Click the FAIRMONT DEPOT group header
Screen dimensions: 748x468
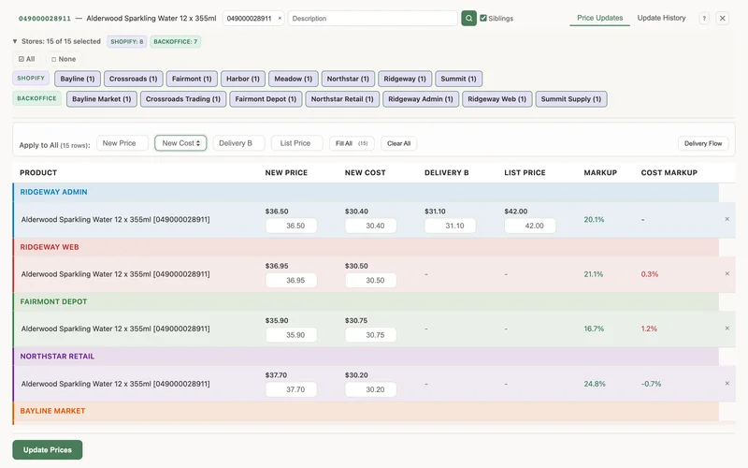(366, 301)
